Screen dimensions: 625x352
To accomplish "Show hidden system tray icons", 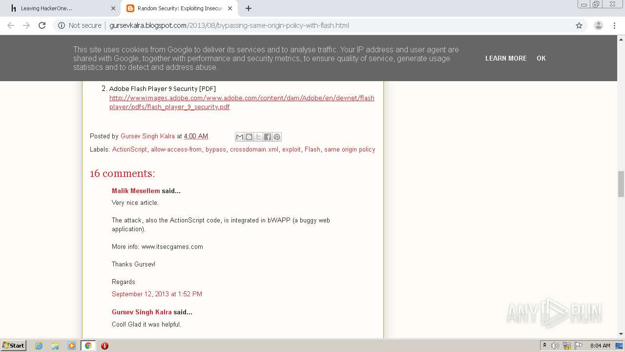I will tap(544, 346).
